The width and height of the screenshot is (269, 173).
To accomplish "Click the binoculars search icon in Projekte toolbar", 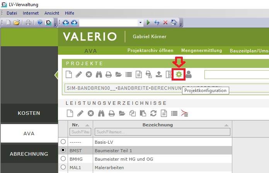I will point(99,74).
